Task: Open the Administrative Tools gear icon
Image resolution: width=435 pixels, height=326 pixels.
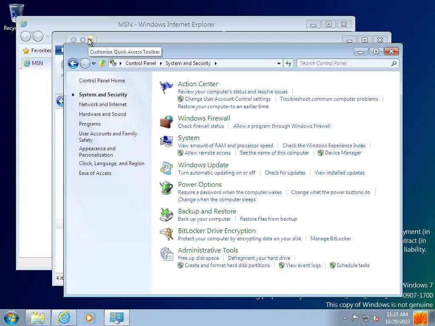Action: pyautogui.click(x=166, y=254)
